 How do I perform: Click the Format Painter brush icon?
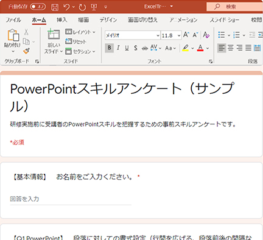(x=26, y=51)
